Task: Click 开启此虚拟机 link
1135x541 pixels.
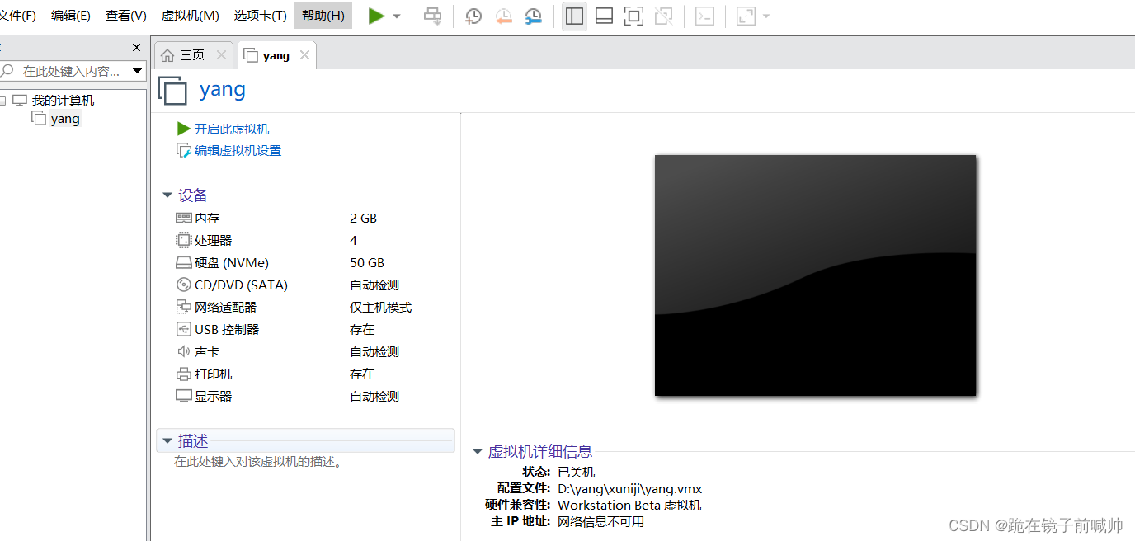Action: [232, 129]
